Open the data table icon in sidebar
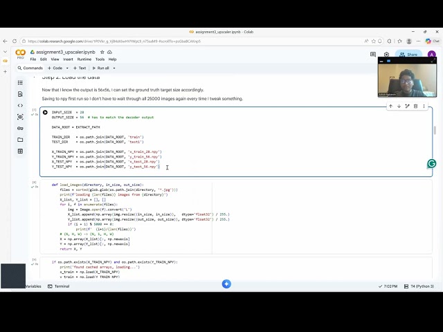Image resolution: width=443 pixels, height=332 pixels. [x=20, y=151]
